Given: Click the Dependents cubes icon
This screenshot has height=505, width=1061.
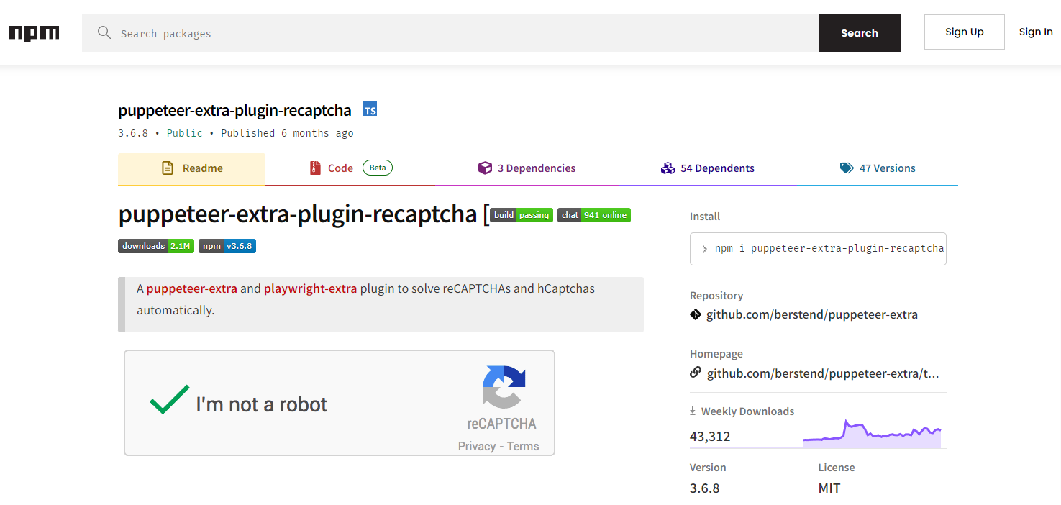Looking at the screenshot, I should coord(668,168).
